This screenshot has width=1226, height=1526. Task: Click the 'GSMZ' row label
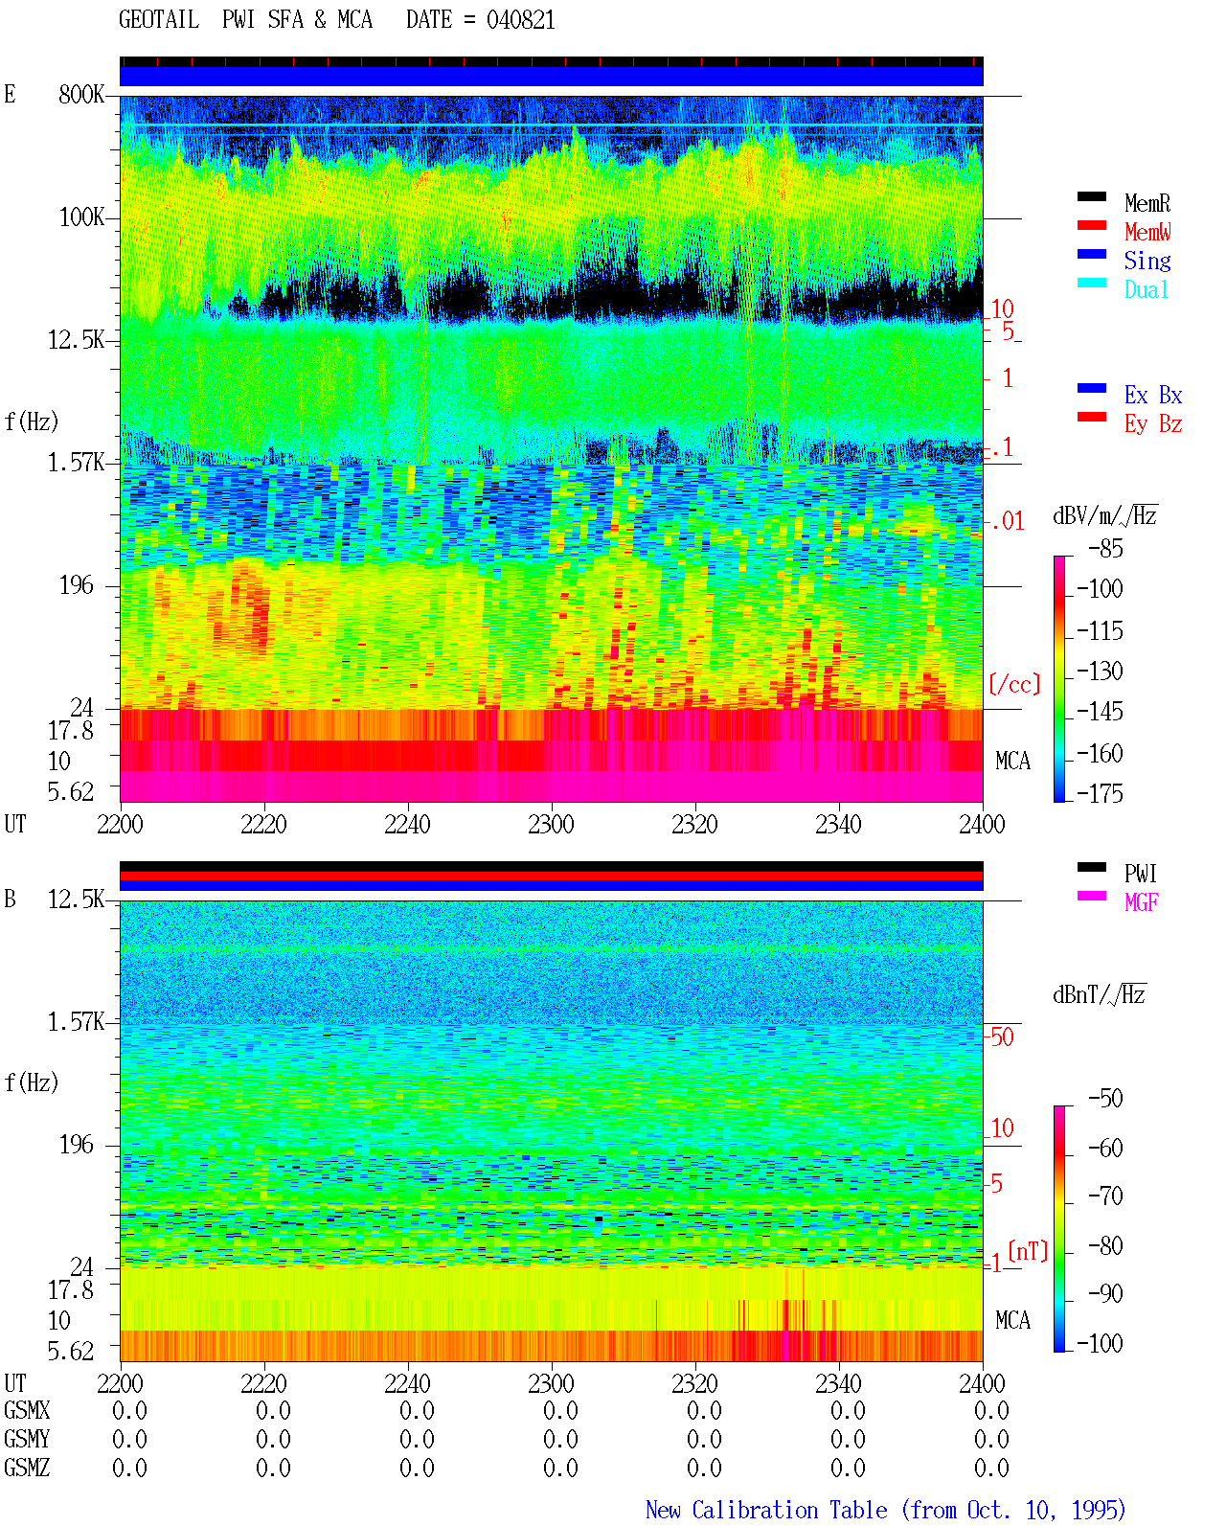27,1468
